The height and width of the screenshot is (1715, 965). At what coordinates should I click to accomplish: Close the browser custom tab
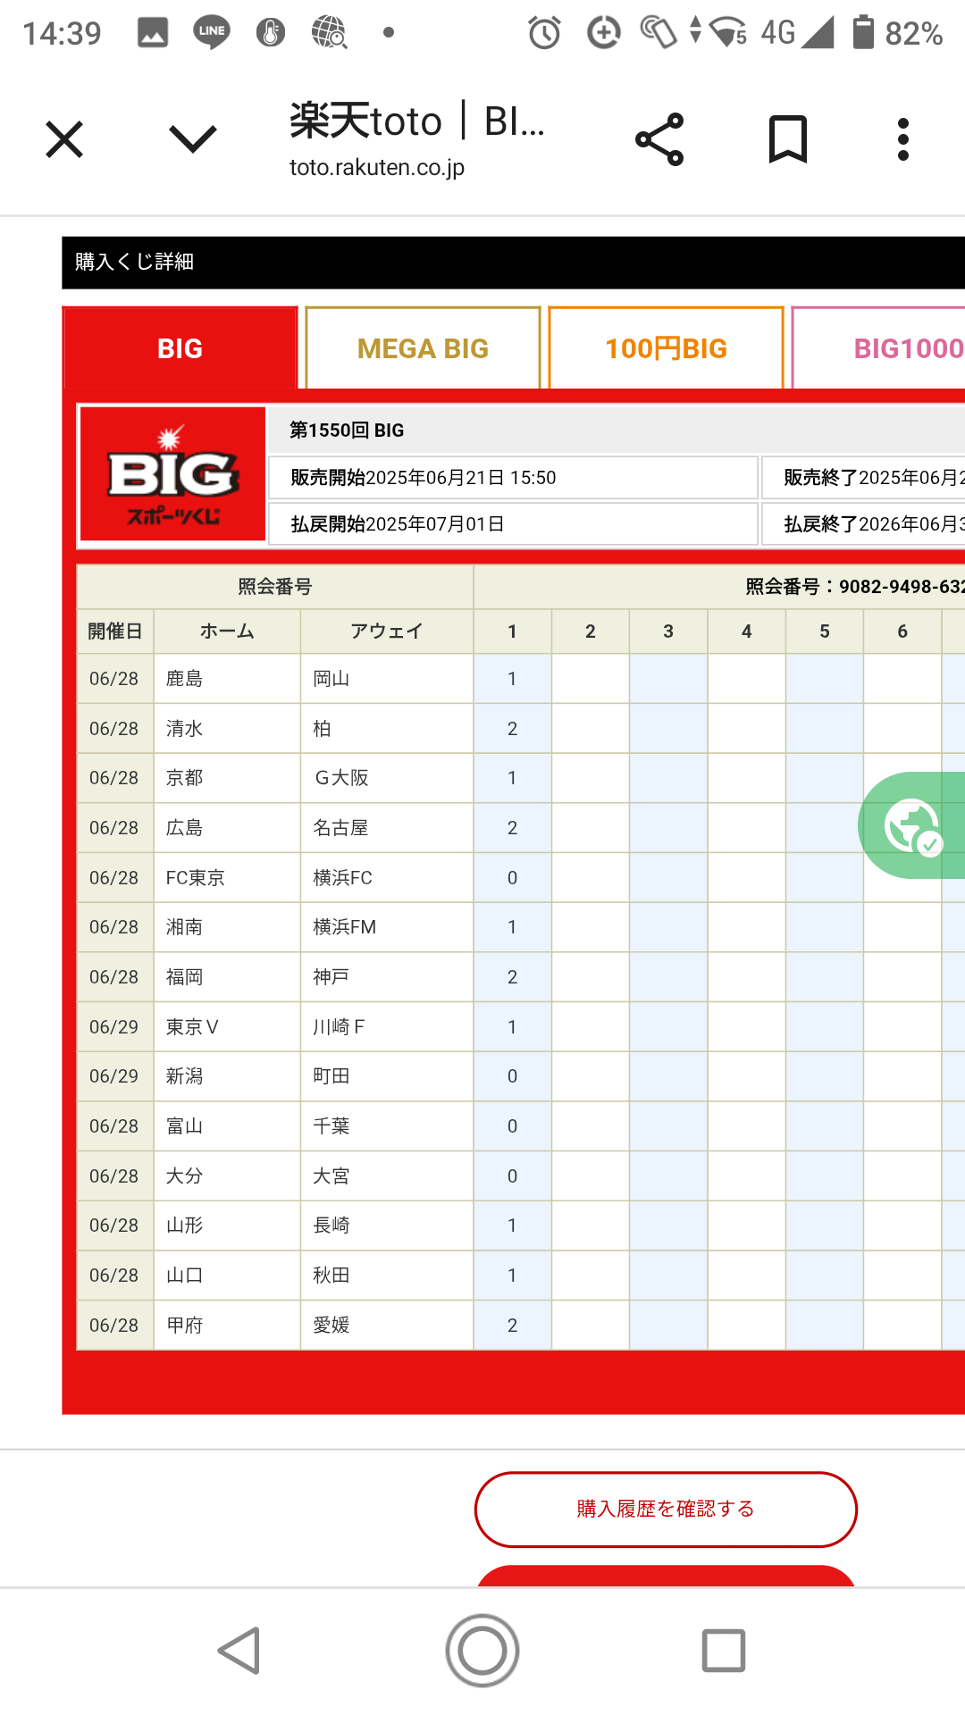pyautogui.click(x=64, y=139)
